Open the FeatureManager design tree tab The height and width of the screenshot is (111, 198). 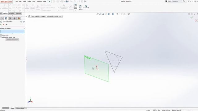[x=2, y=18]
